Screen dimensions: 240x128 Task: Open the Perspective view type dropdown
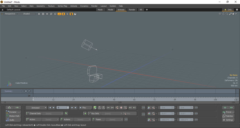(10, 14)
